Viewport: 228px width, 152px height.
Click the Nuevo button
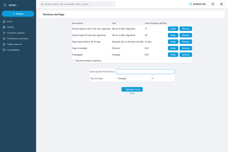click(x=18, y=14)
